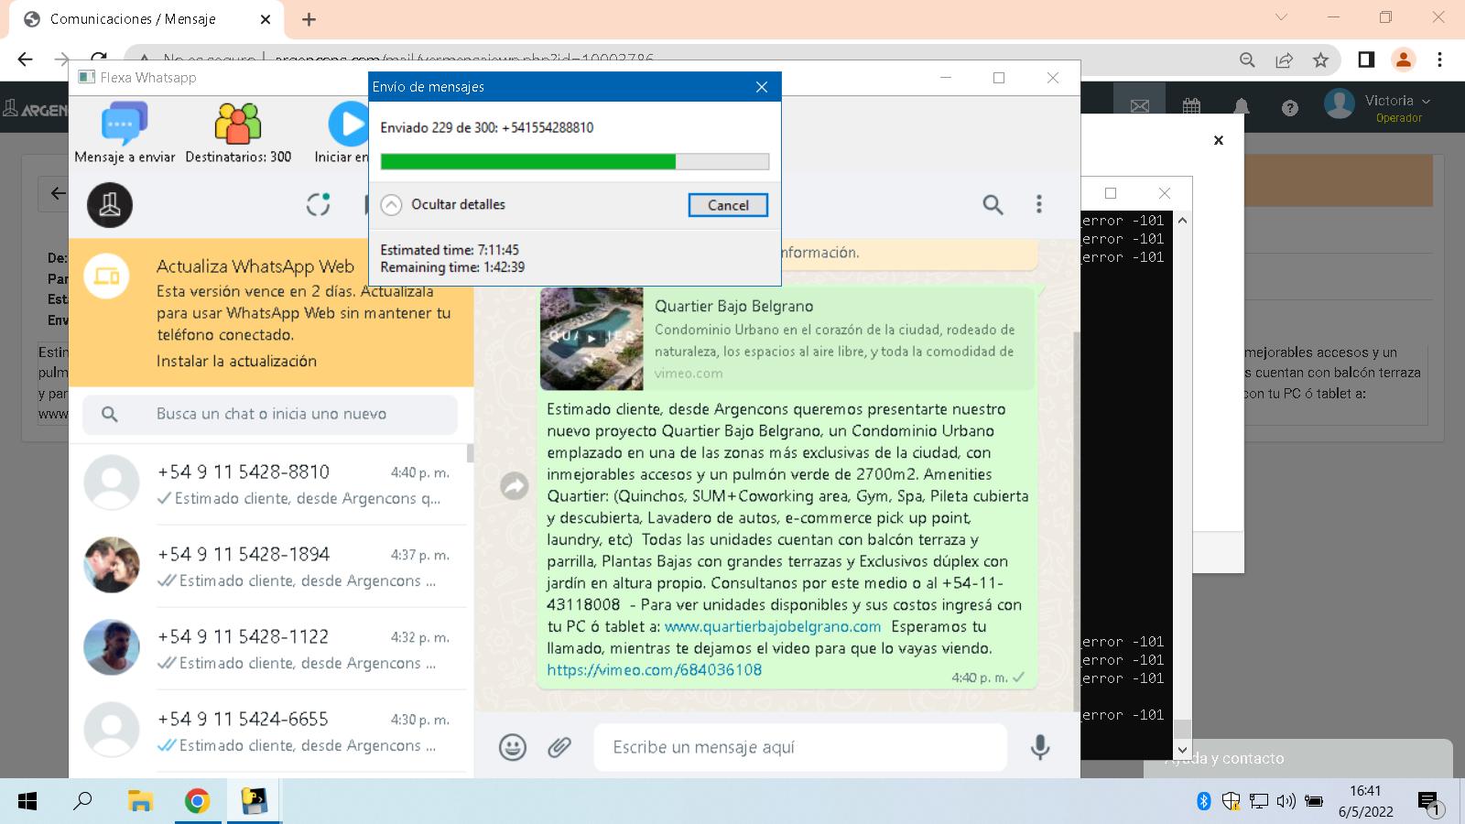Click the chat list scrollbar thumb
The width and height of the screenshot is (1465, 824).
tap(471, 453)
